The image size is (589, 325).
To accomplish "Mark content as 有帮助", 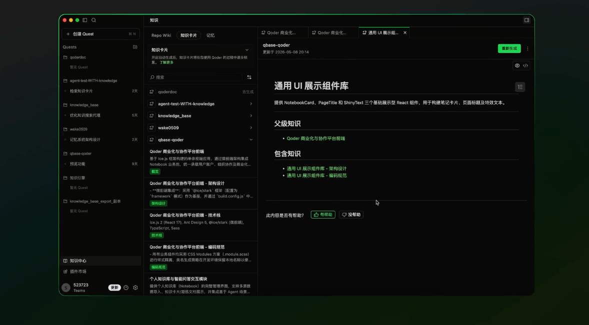I will pos(323,214).
